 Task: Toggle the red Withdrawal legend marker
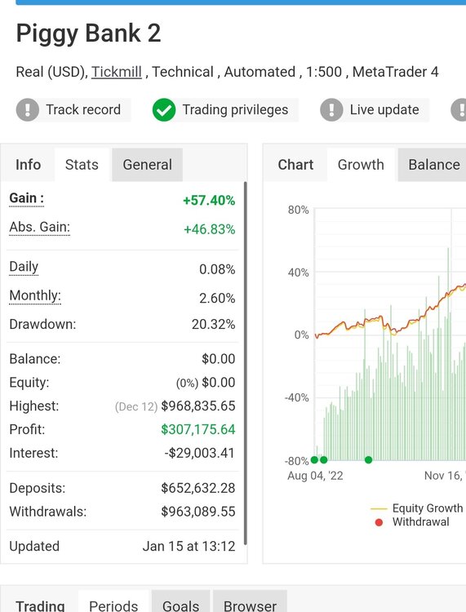[379, 522]
